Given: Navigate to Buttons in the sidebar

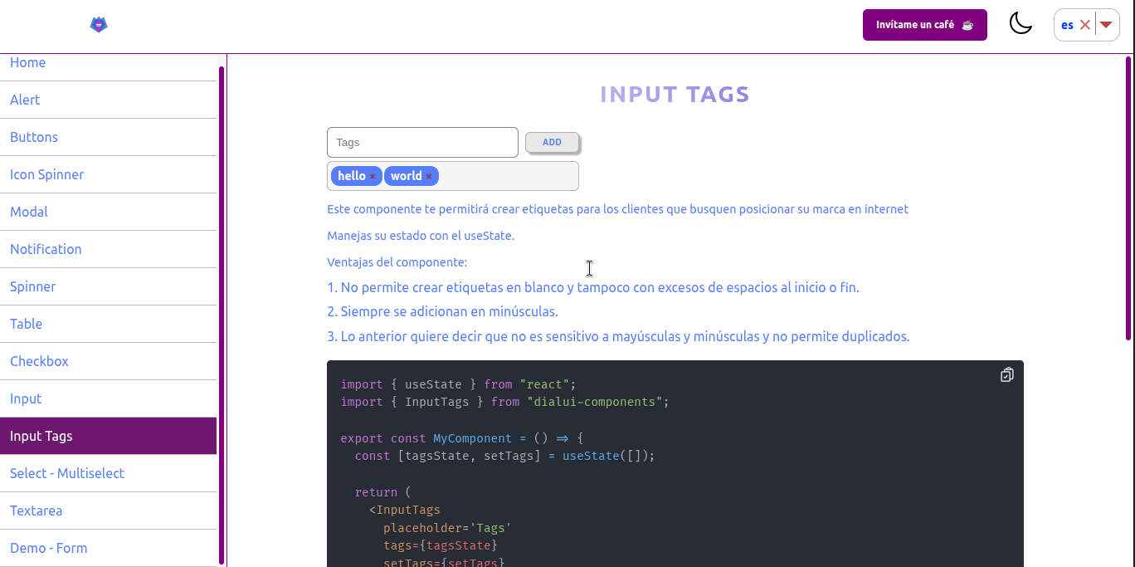Looking at the screenshot, I should coord(34,137).
